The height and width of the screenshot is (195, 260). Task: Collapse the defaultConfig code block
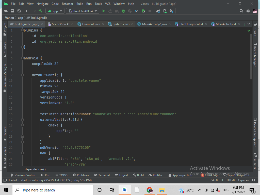(x=22, y=75)
